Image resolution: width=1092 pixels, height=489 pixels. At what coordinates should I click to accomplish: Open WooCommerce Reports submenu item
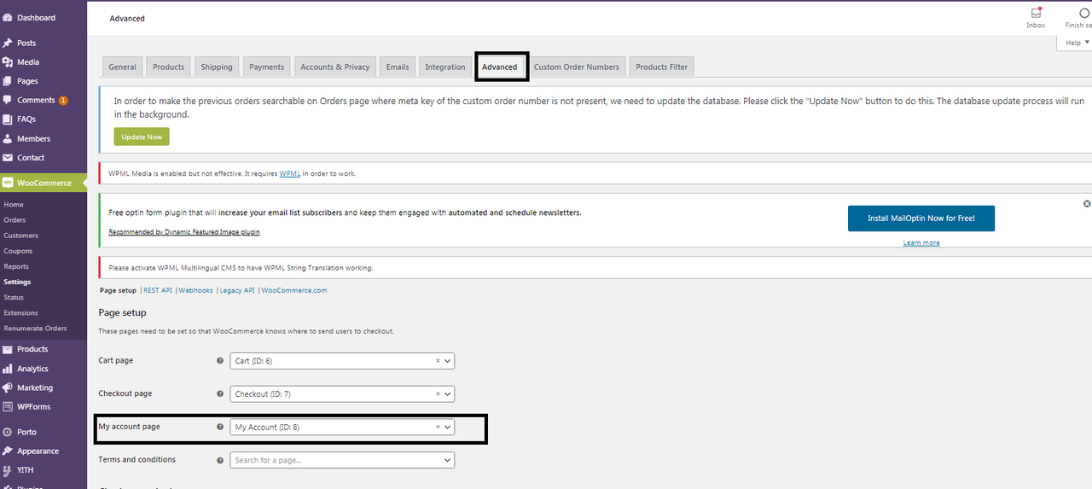click(x=16, y=266)
